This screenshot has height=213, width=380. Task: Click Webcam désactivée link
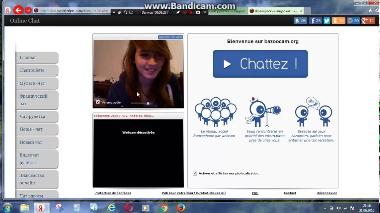point(138,133)
